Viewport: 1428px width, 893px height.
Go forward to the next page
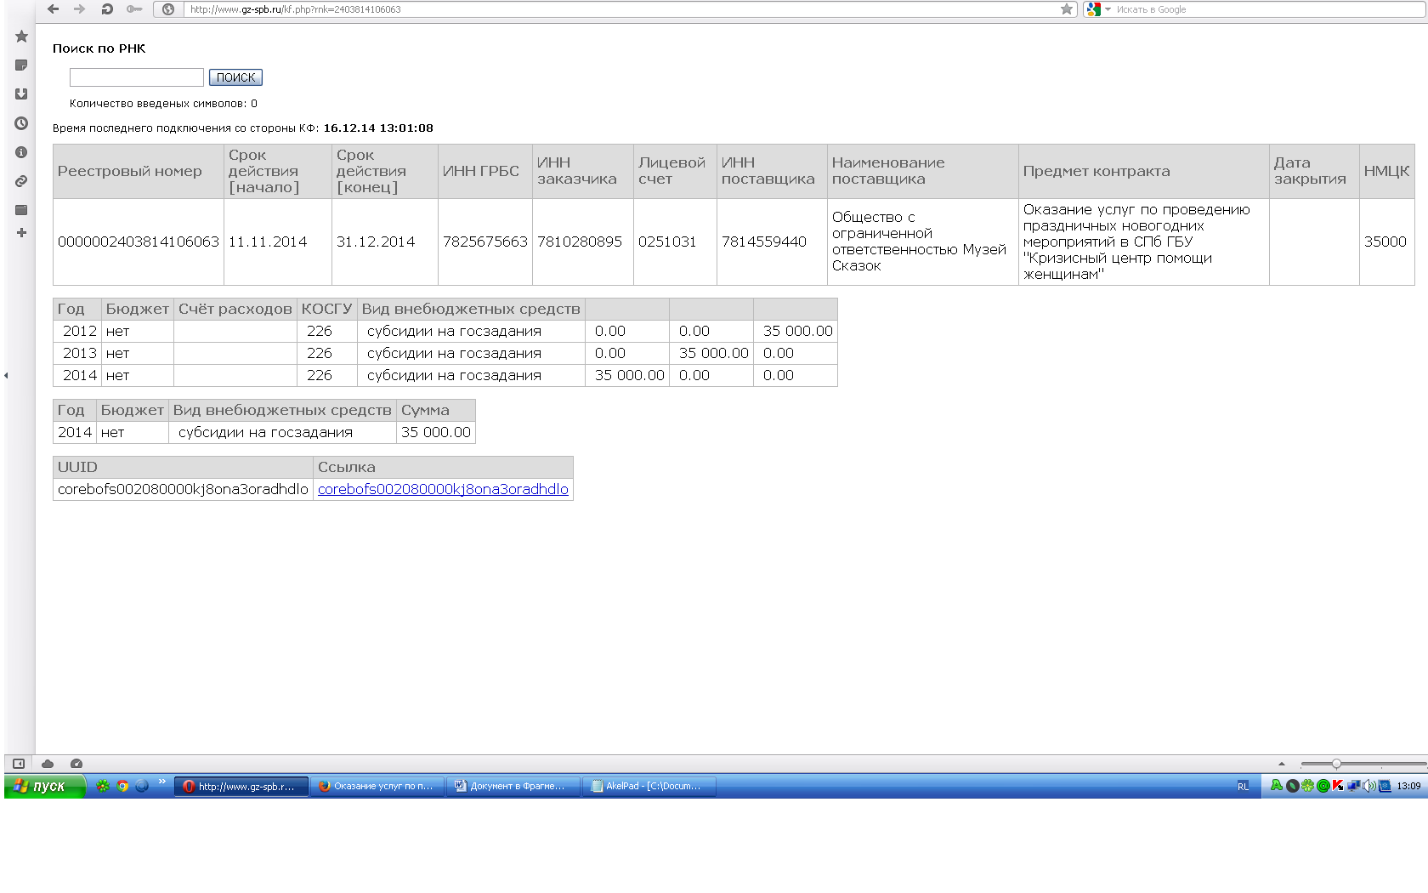click(79, 9)
